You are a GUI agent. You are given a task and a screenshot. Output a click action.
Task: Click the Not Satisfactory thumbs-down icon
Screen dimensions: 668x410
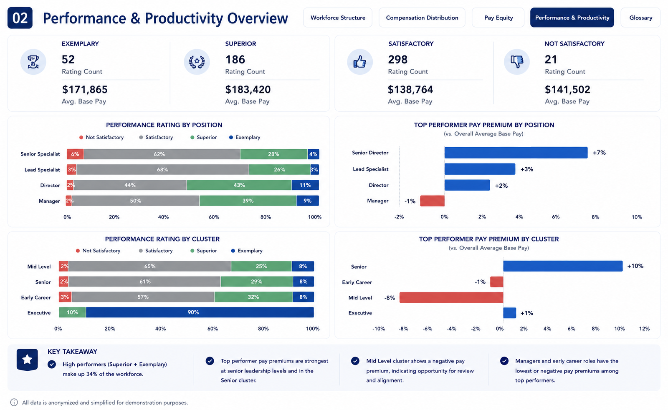[x=516, y=62]
